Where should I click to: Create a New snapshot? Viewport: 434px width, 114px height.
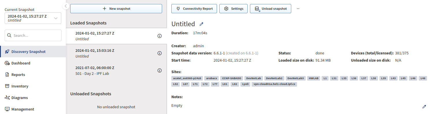[x=116, y=9]
